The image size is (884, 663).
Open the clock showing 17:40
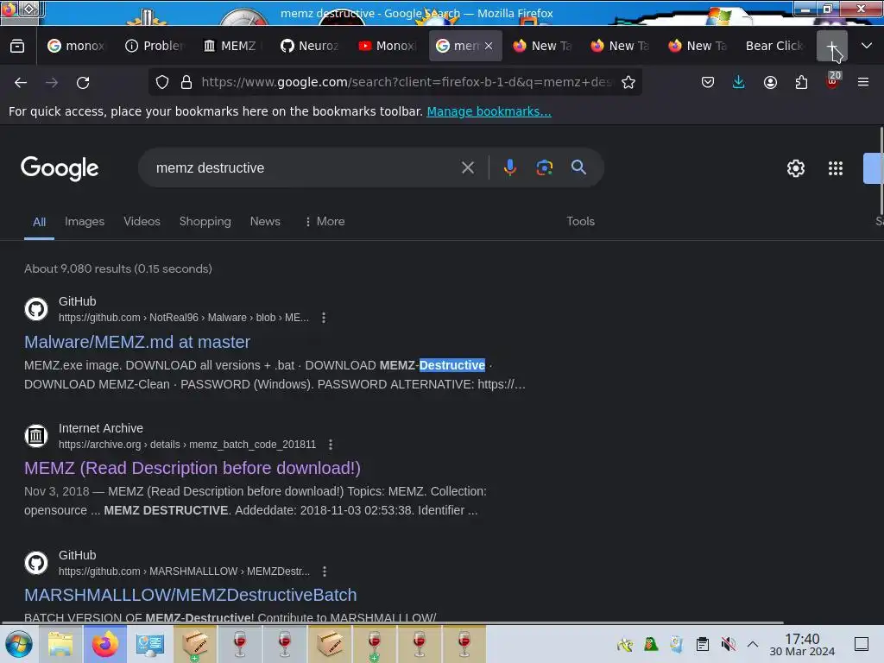802,644
